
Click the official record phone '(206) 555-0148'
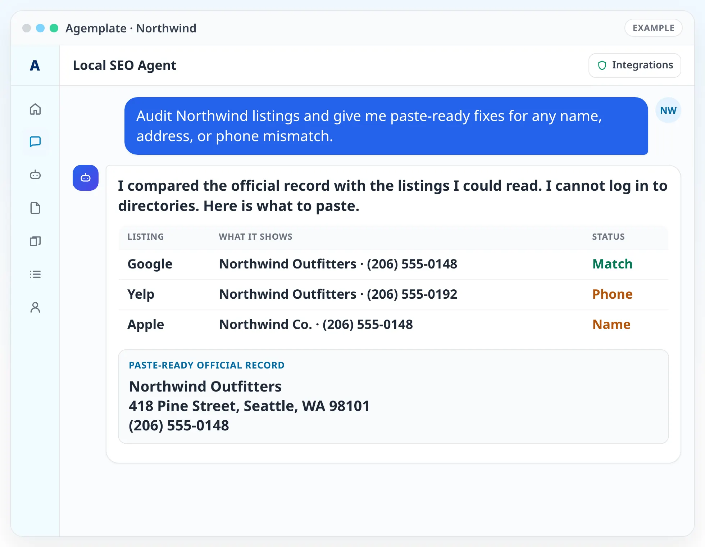click(179, 425)
